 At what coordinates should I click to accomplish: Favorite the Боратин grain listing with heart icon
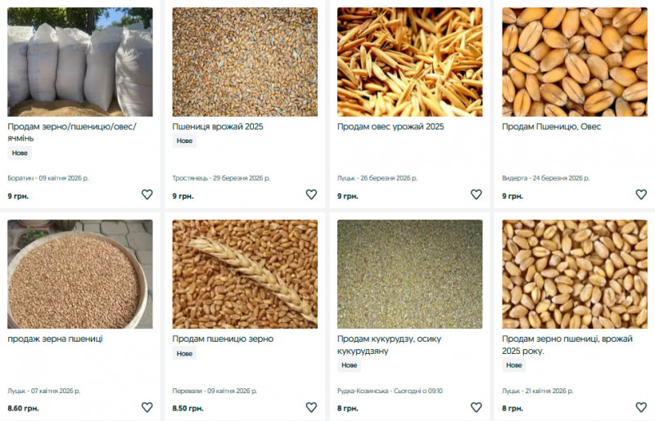pyautogui.click(x=147, y=195)
